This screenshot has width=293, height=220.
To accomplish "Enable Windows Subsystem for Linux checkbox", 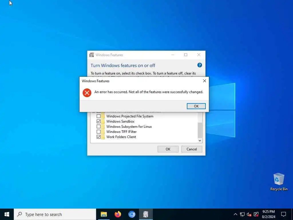I will pos(98,126).
